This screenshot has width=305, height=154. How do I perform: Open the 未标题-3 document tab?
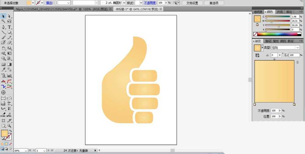[x=137, y=9]
